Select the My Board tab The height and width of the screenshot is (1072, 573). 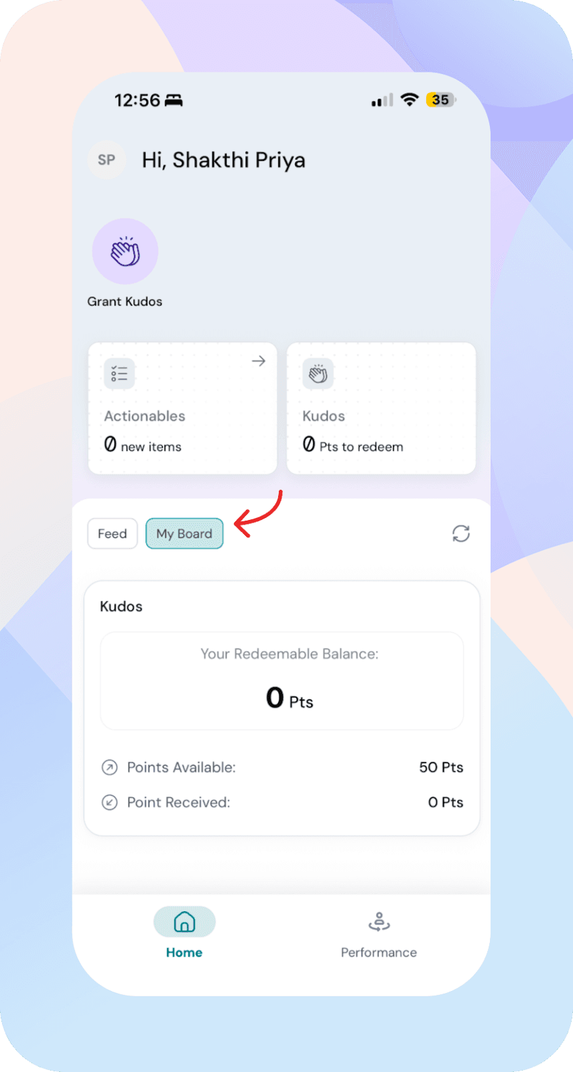(x=184, y=534)
